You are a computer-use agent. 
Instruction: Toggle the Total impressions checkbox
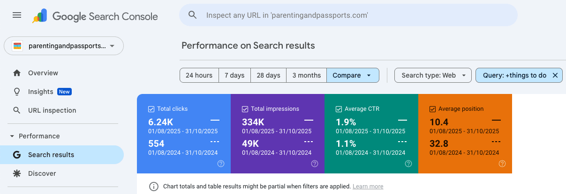click(245, 109)
